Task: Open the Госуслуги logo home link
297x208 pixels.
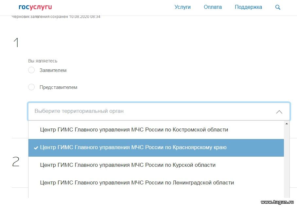Action: 35,7
